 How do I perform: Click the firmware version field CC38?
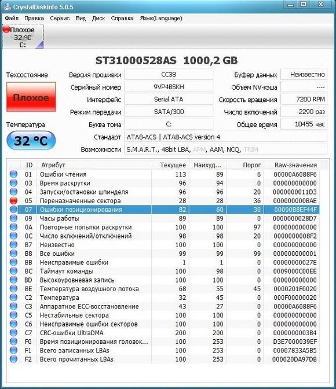coord(169,75)
